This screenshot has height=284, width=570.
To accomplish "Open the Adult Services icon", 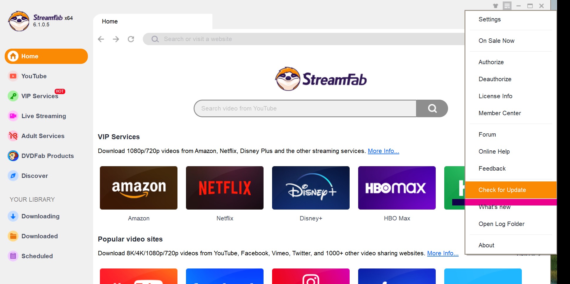I will click(x=13, y=136).
